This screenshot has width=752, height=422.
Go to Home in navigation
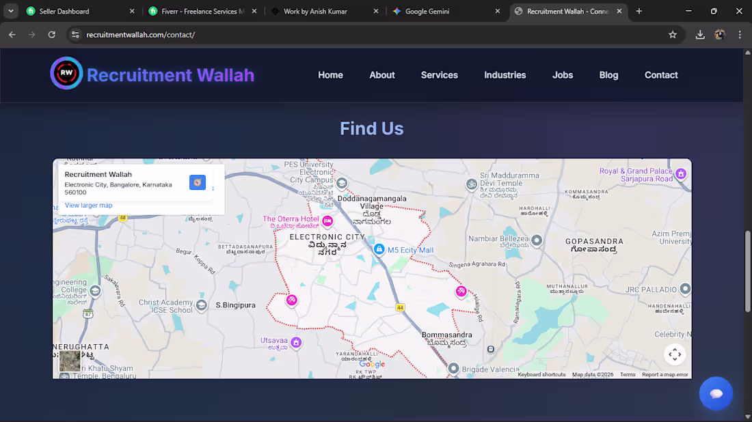330,75
